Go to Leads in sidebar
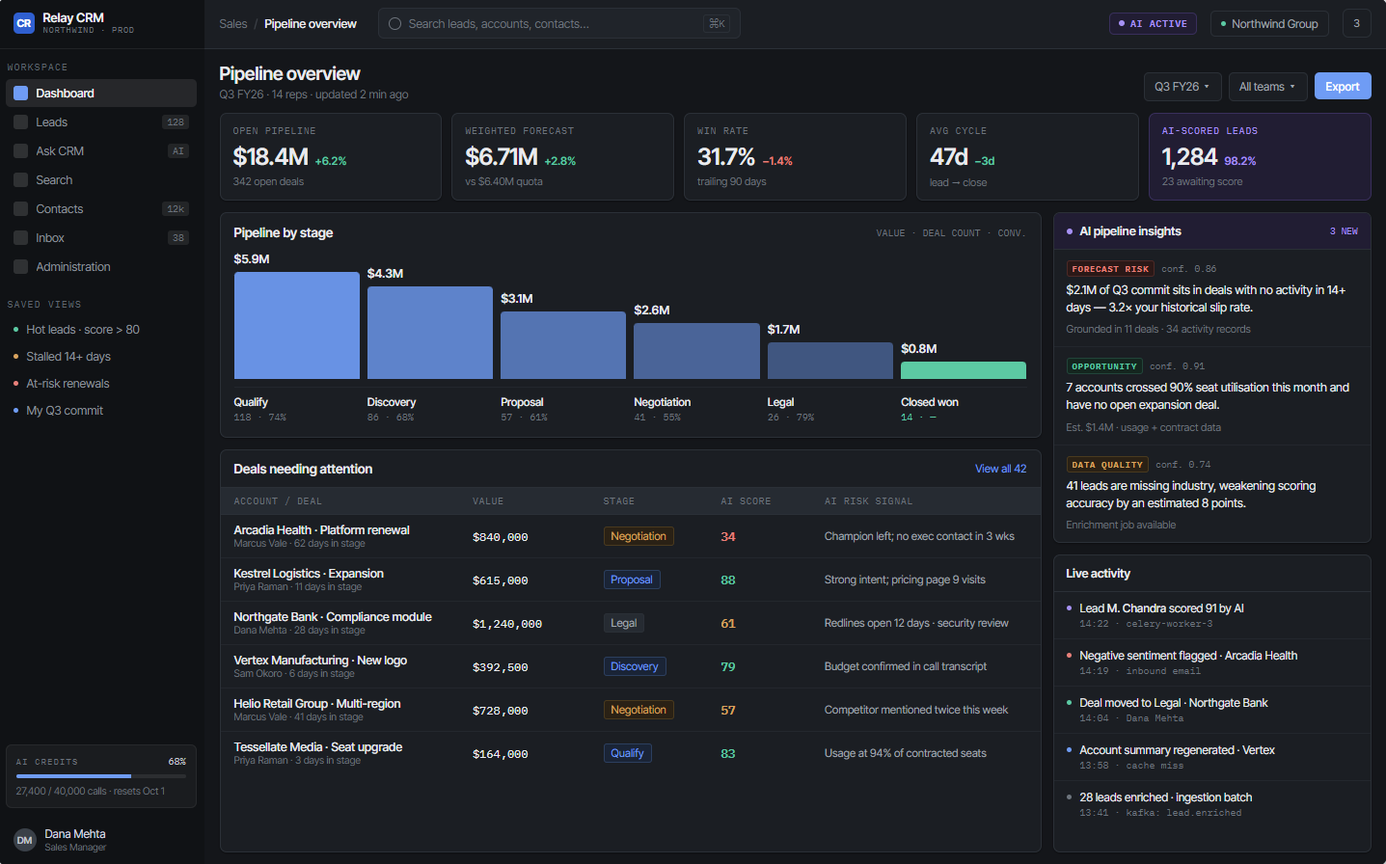 click(101, 122)
